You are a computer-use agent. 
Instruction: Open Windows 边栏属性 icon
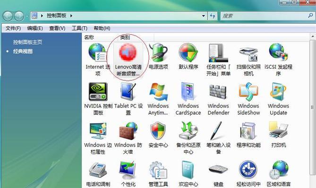(x=98, y=131)
